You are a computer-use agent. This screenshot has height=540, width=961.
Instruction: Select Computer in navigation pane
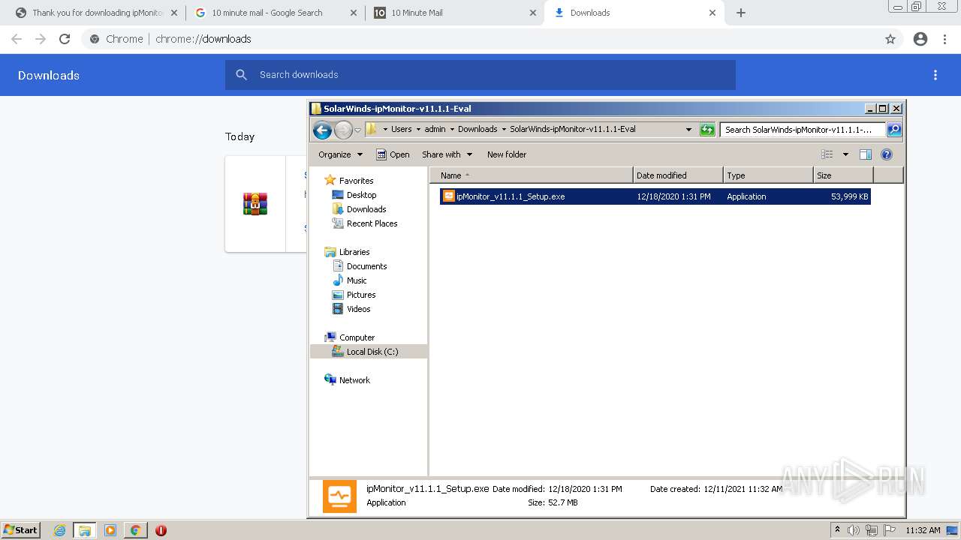pos(357,337)
